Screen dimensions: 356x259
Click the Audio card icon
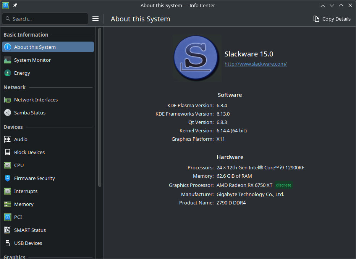[x=8, y=139]
